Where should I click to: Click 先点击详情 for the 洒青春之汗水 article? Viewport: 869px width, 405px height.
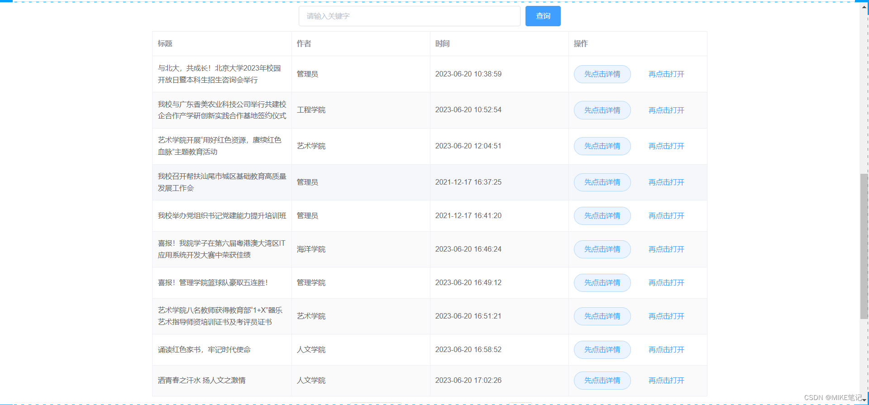click(x=602, y=380)
